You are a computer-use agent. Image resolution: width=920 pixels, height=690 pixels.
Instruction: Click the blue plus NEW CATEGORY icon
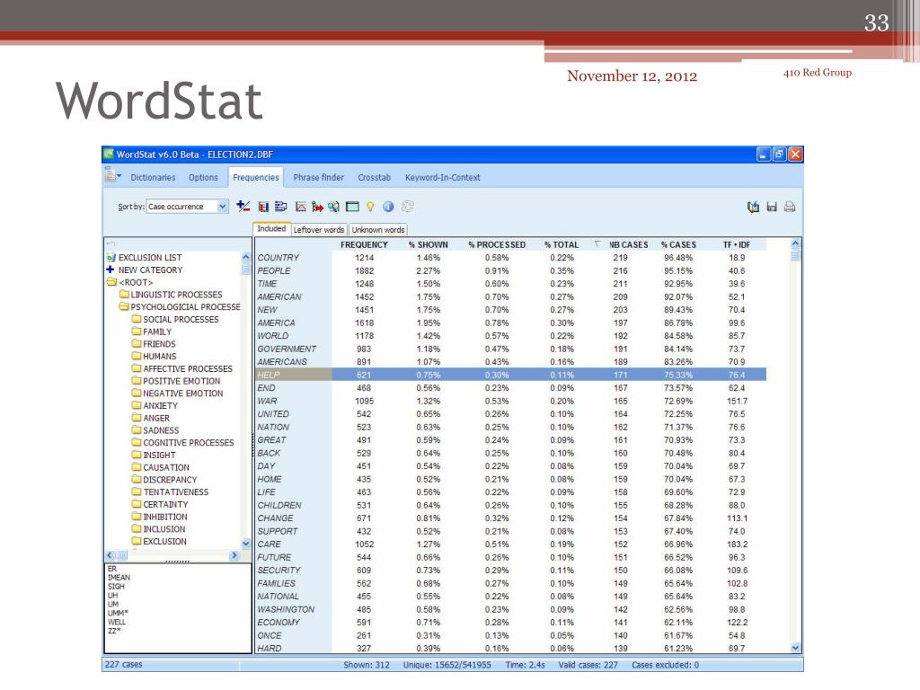point(111,270)
